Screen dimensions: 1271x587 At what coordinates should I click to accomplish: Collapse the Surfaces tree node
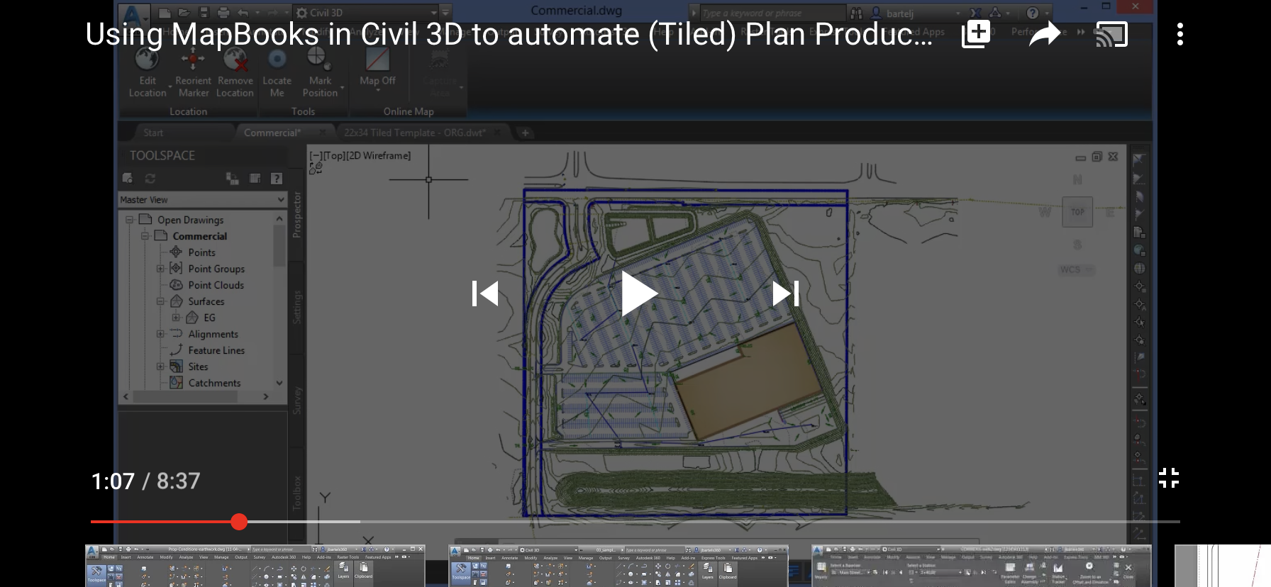point(160,301)
